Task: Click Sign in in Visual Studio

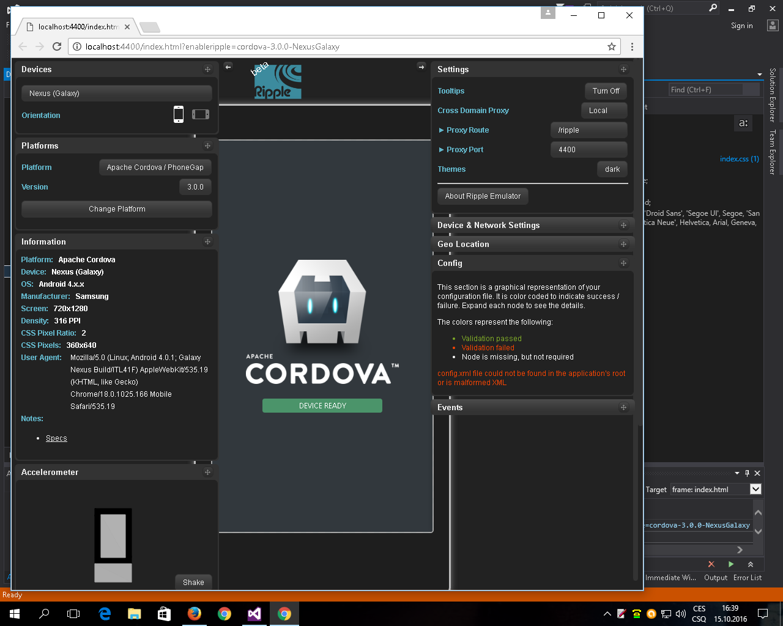Action: [742, 26]
